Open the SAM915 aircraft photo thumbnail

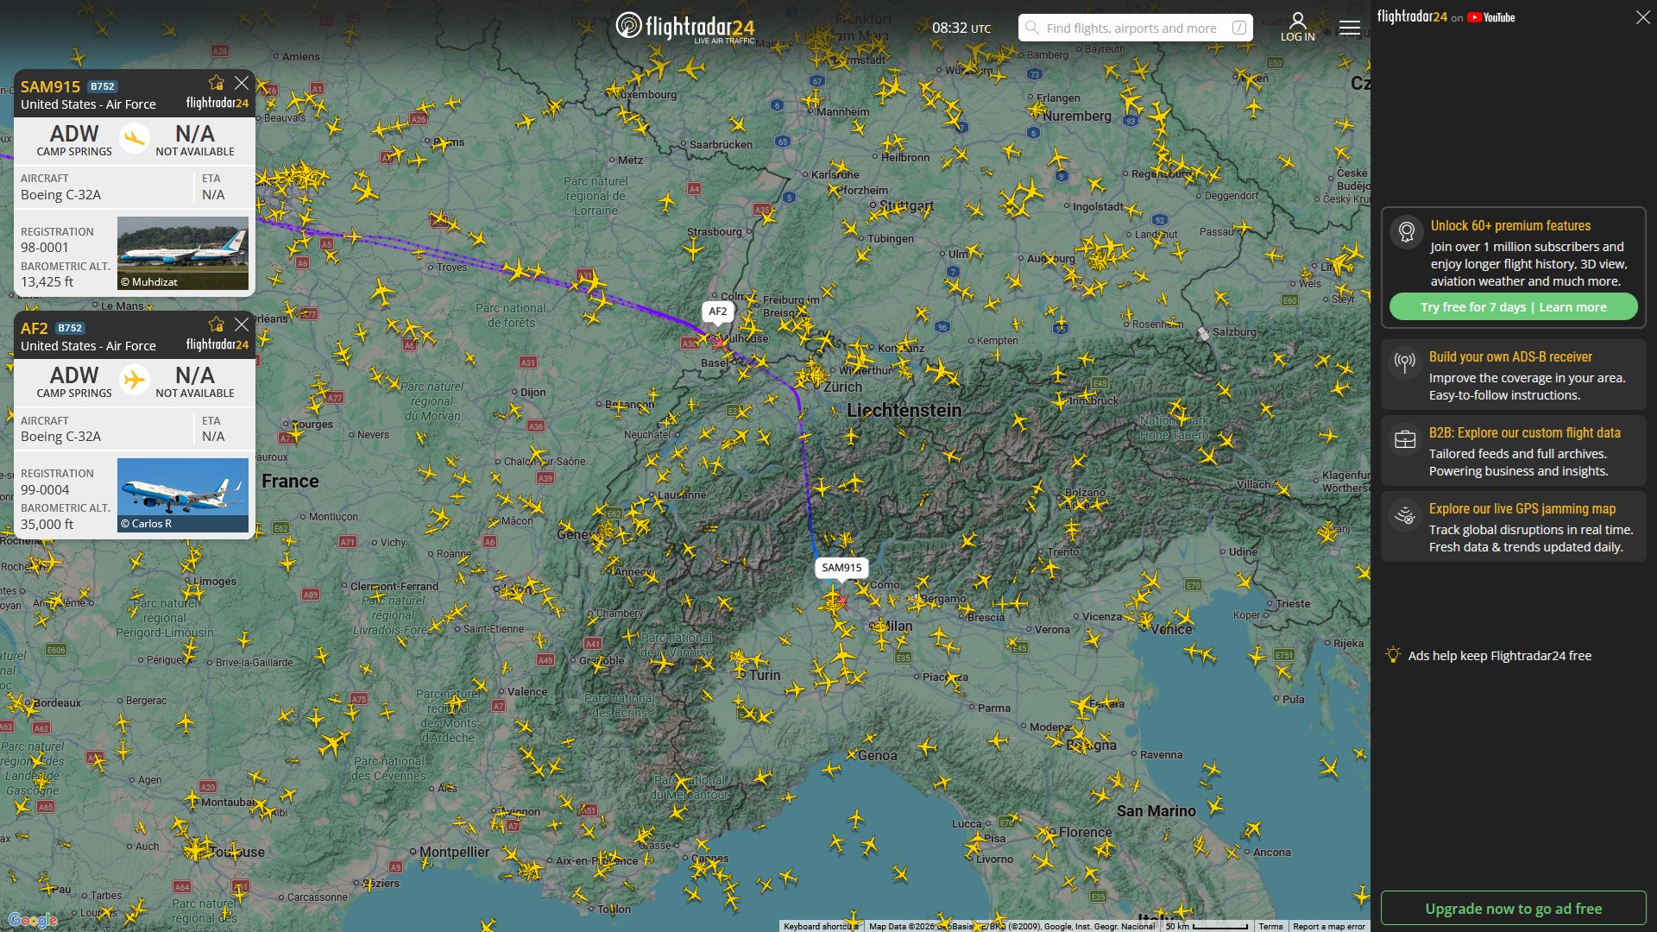tap(182, 253)
